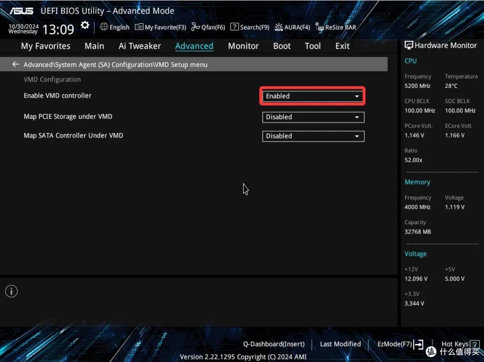484x362 pixels.
Task: Select the Map PCIE Storage under VMD label
Action: coord(68,116)
